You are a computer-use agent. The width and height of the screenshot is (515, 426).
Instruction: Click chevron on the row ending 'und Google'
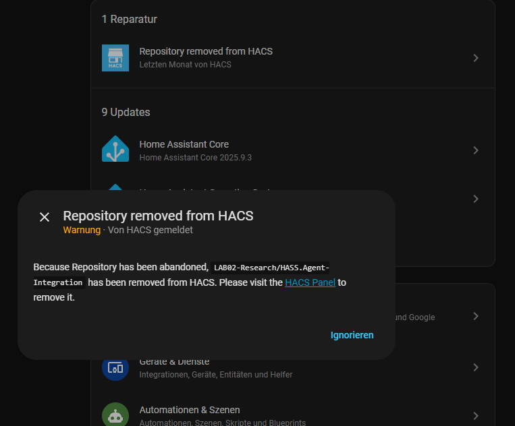click(x=476, y=316)
